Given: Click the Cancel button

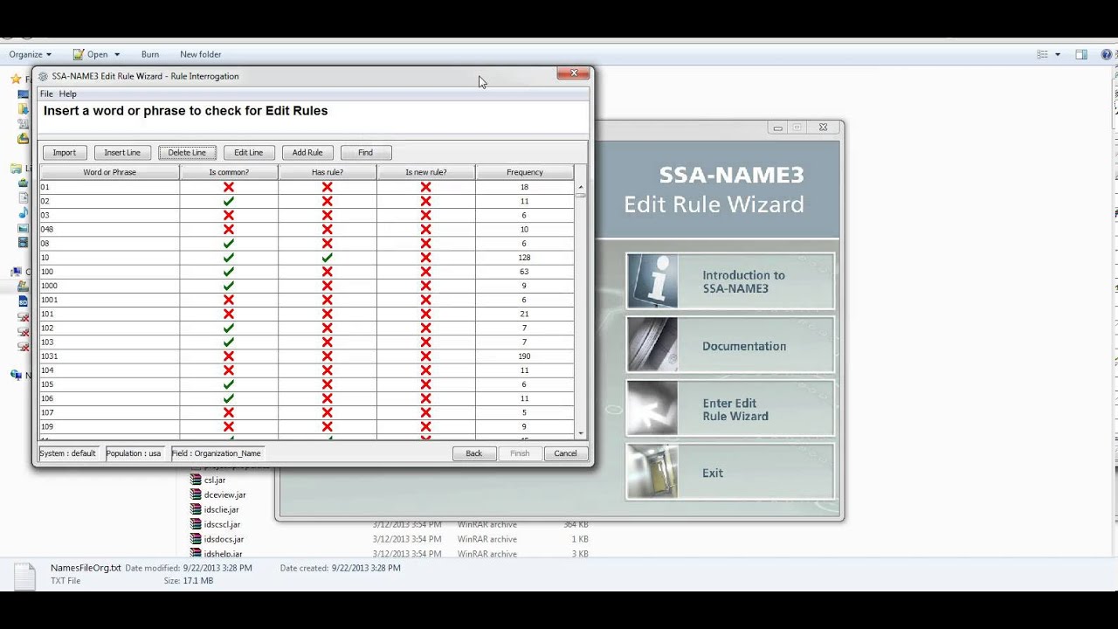Looking at the screenshot, I should [565, 453].
